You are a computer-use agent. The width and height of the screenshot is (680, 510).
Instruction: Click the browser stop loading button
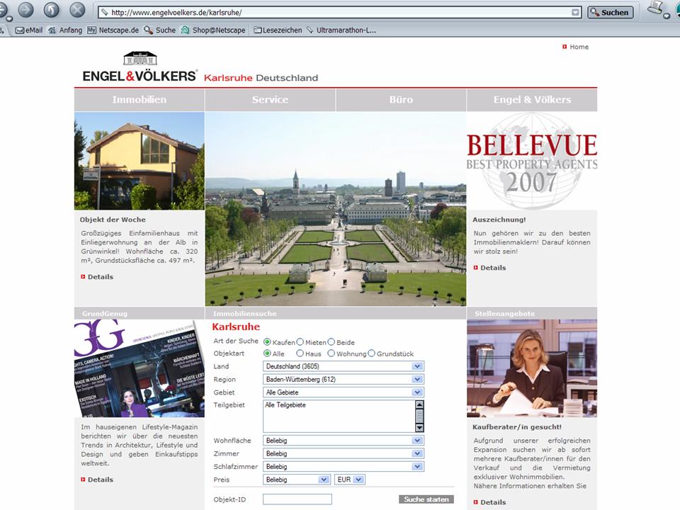click(77, 10)
